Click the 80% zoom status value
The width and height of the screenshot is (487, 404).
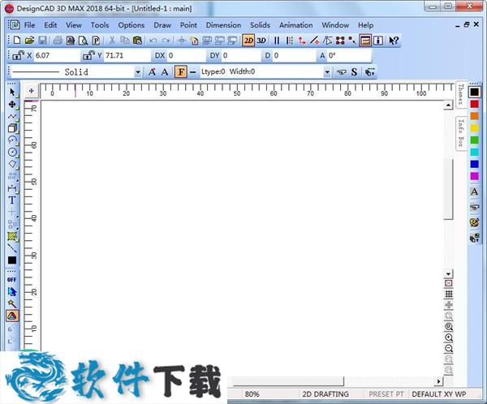(252, 394)
